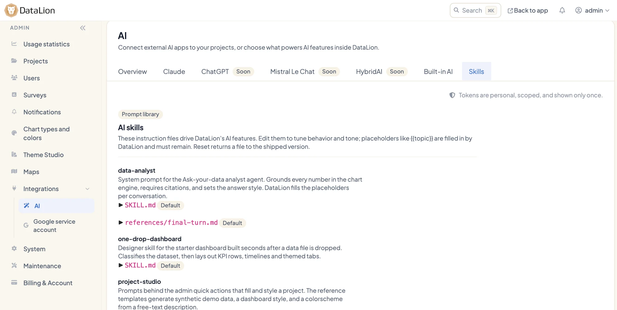Click the Projects folder icon
This screenshot has width=617, height=310.
click(x=14, y=61)
